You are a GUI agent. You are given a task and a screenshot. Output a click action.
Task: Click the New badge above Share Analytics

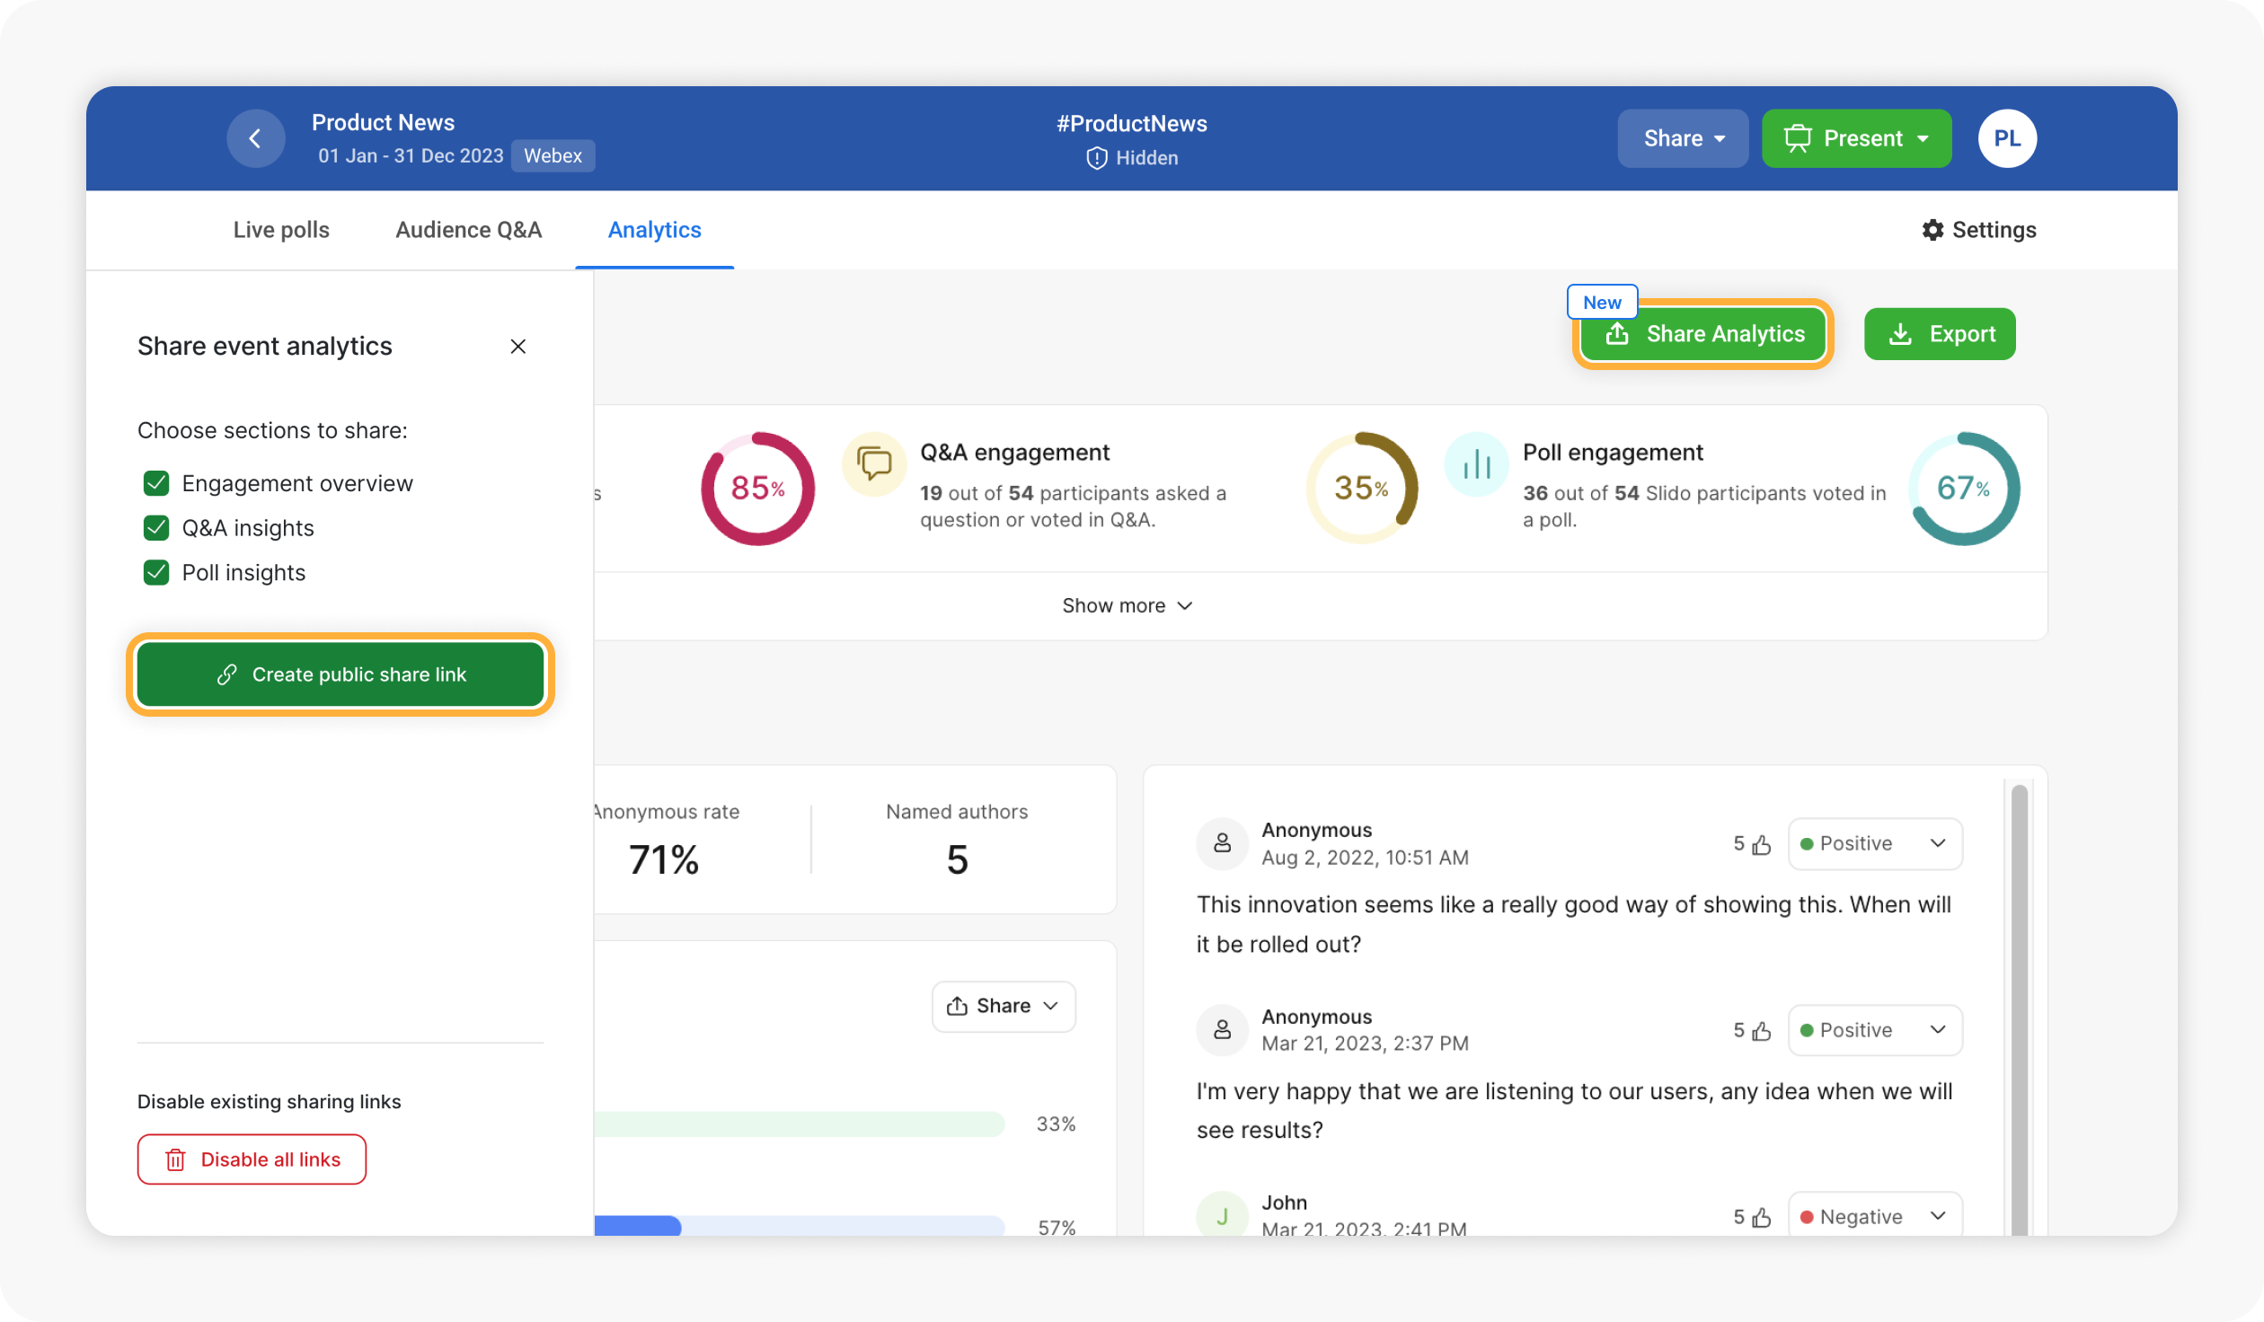[x=1602, y=303]
